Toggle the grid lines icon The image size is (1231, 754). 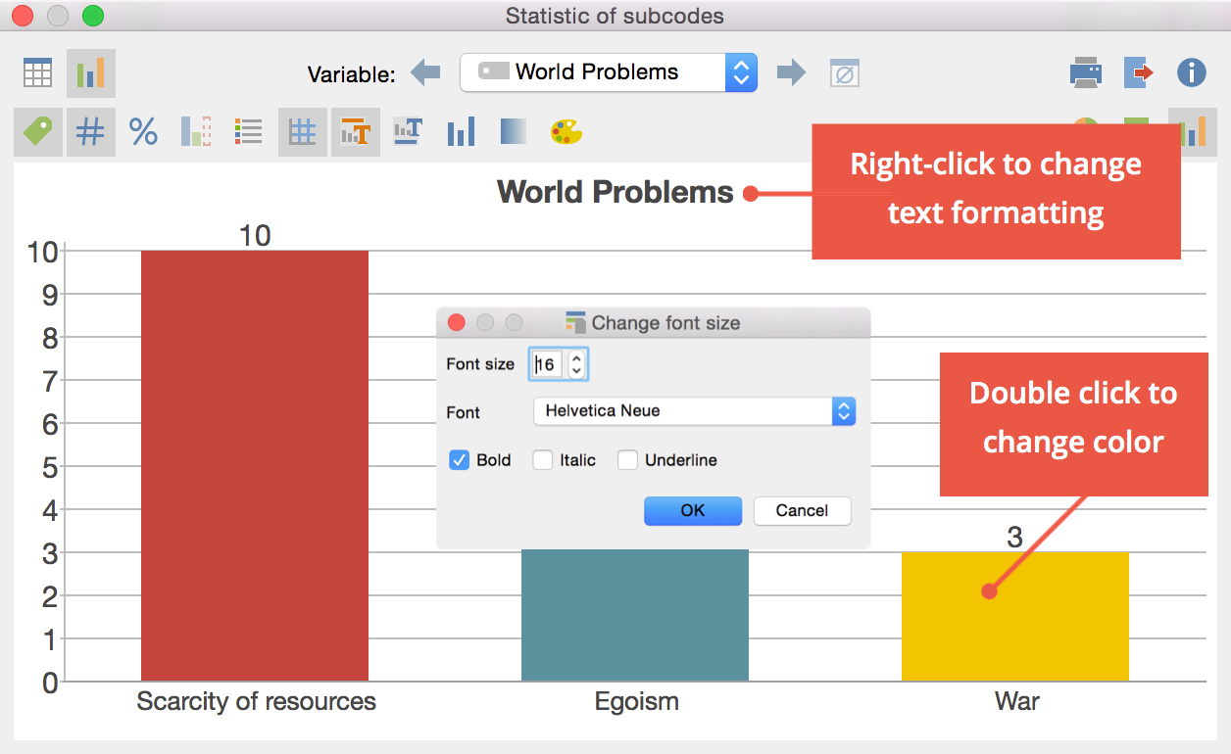click(x=303, y=132)
